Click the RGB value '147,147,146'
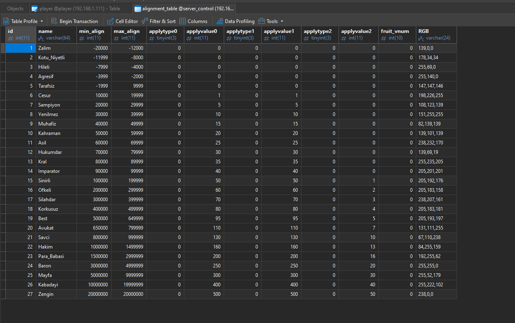Viewport: 515px width, 323px height. tap(436, 86)
